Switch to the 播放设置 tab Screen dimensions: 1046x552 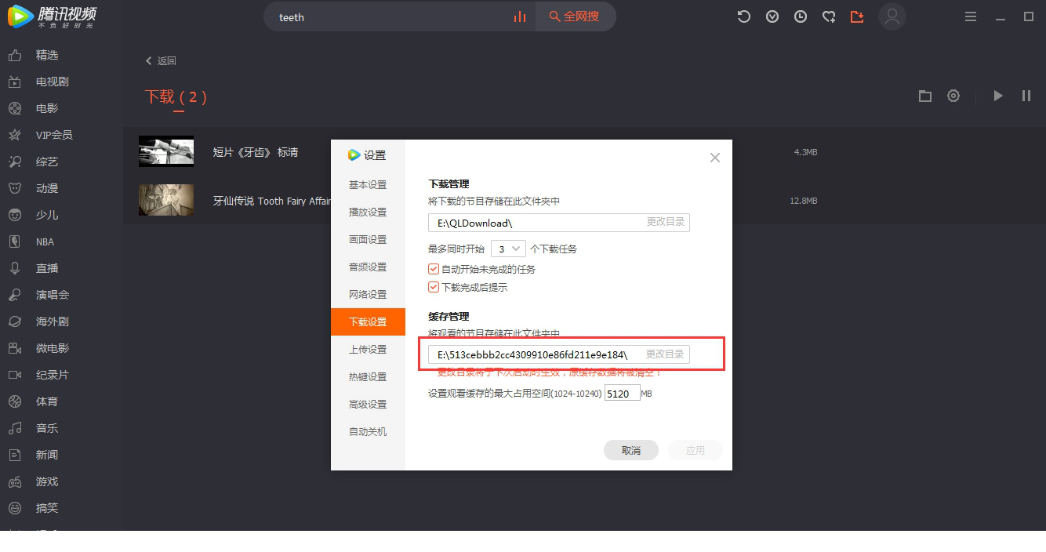point(368,212)
